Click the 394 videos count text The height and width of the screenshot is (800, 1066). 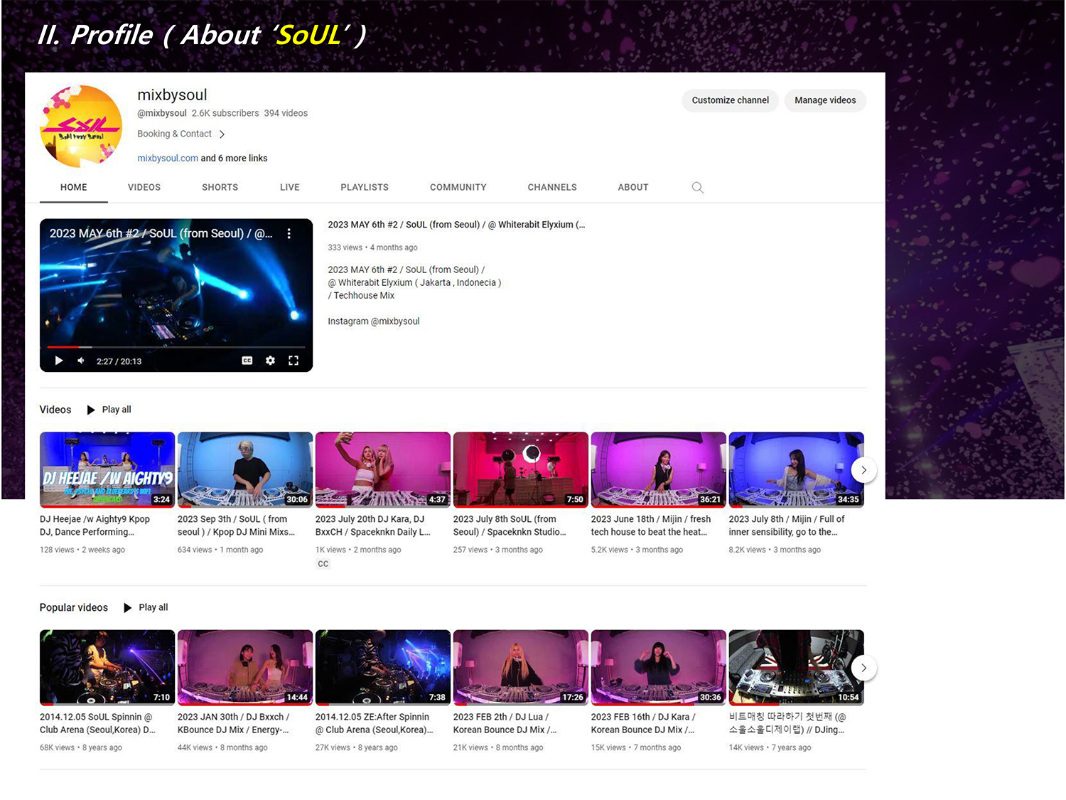[x=286, y=113]
